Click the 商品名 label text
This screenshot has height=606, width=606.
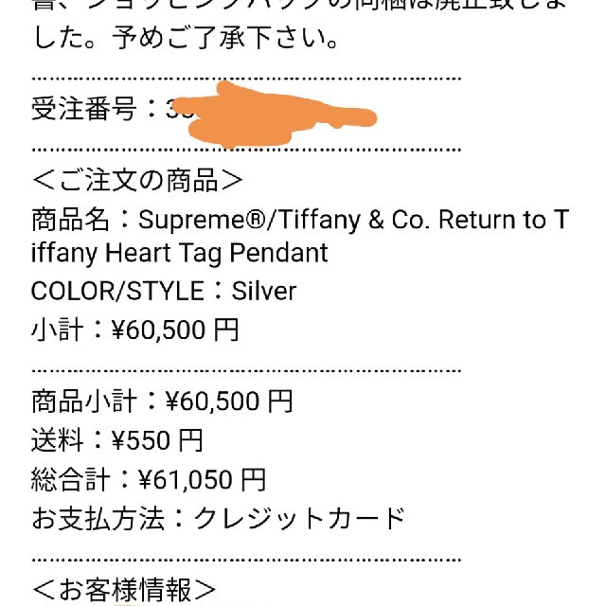coord(70,219)
